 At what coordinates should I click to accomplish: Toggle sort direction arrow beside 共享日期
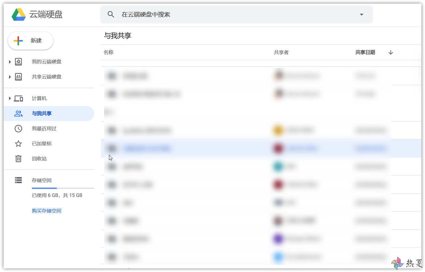[x=391, y=52]
